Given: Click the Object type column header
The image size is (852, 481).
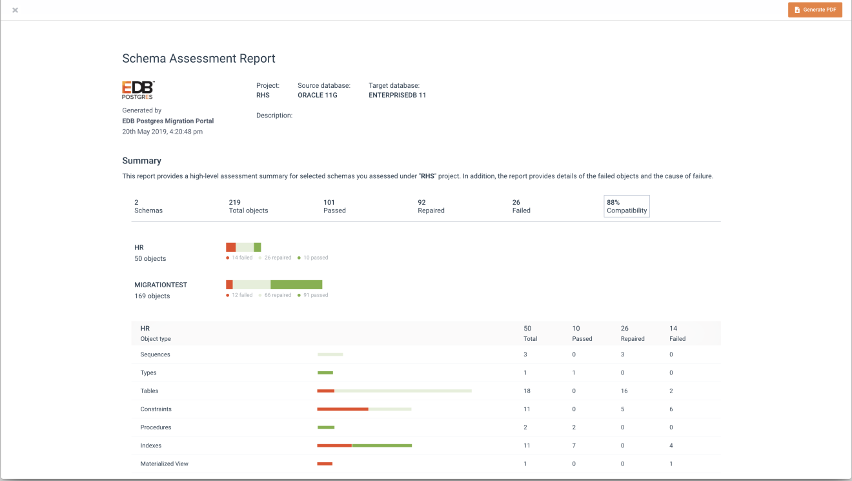Looking at the screenshot, I should (x=156, y=339).
